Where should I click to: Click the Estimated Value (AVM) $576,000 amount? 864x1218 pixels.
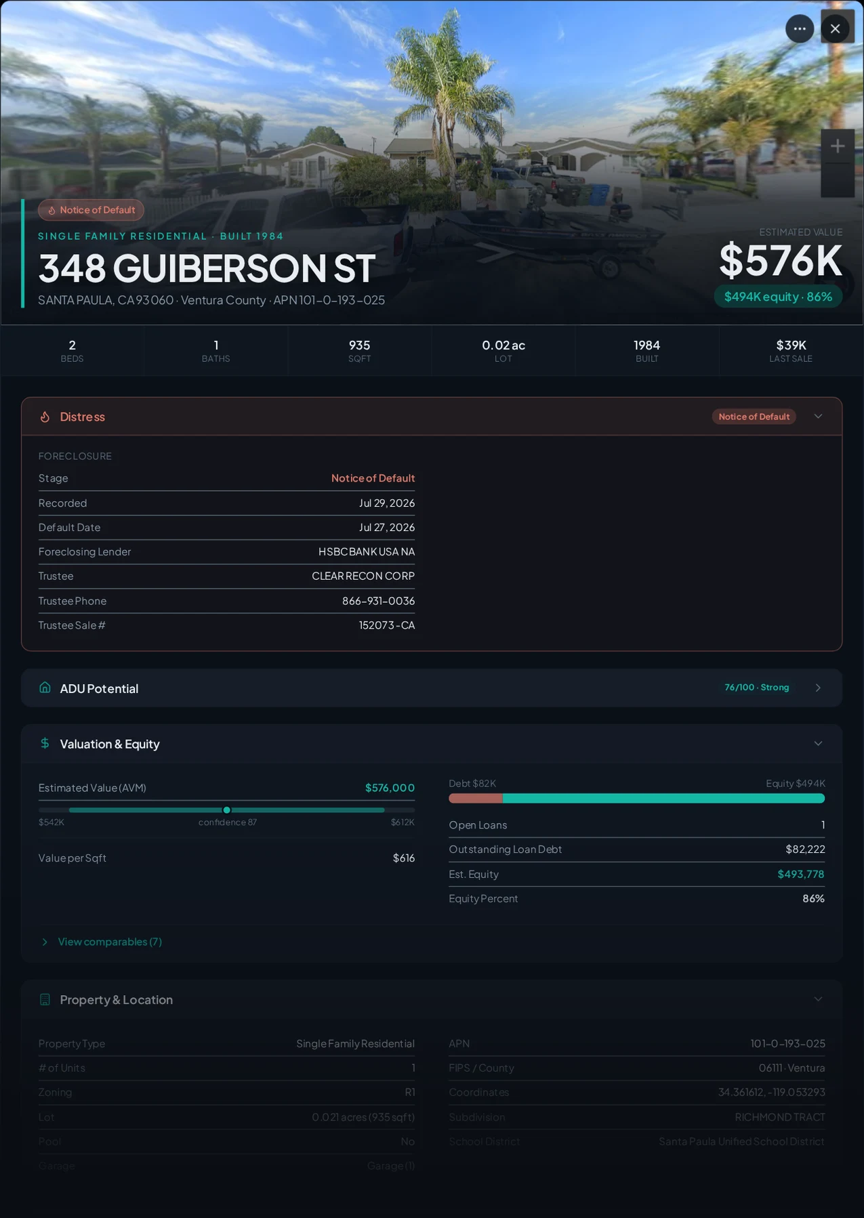coord(390,788)
